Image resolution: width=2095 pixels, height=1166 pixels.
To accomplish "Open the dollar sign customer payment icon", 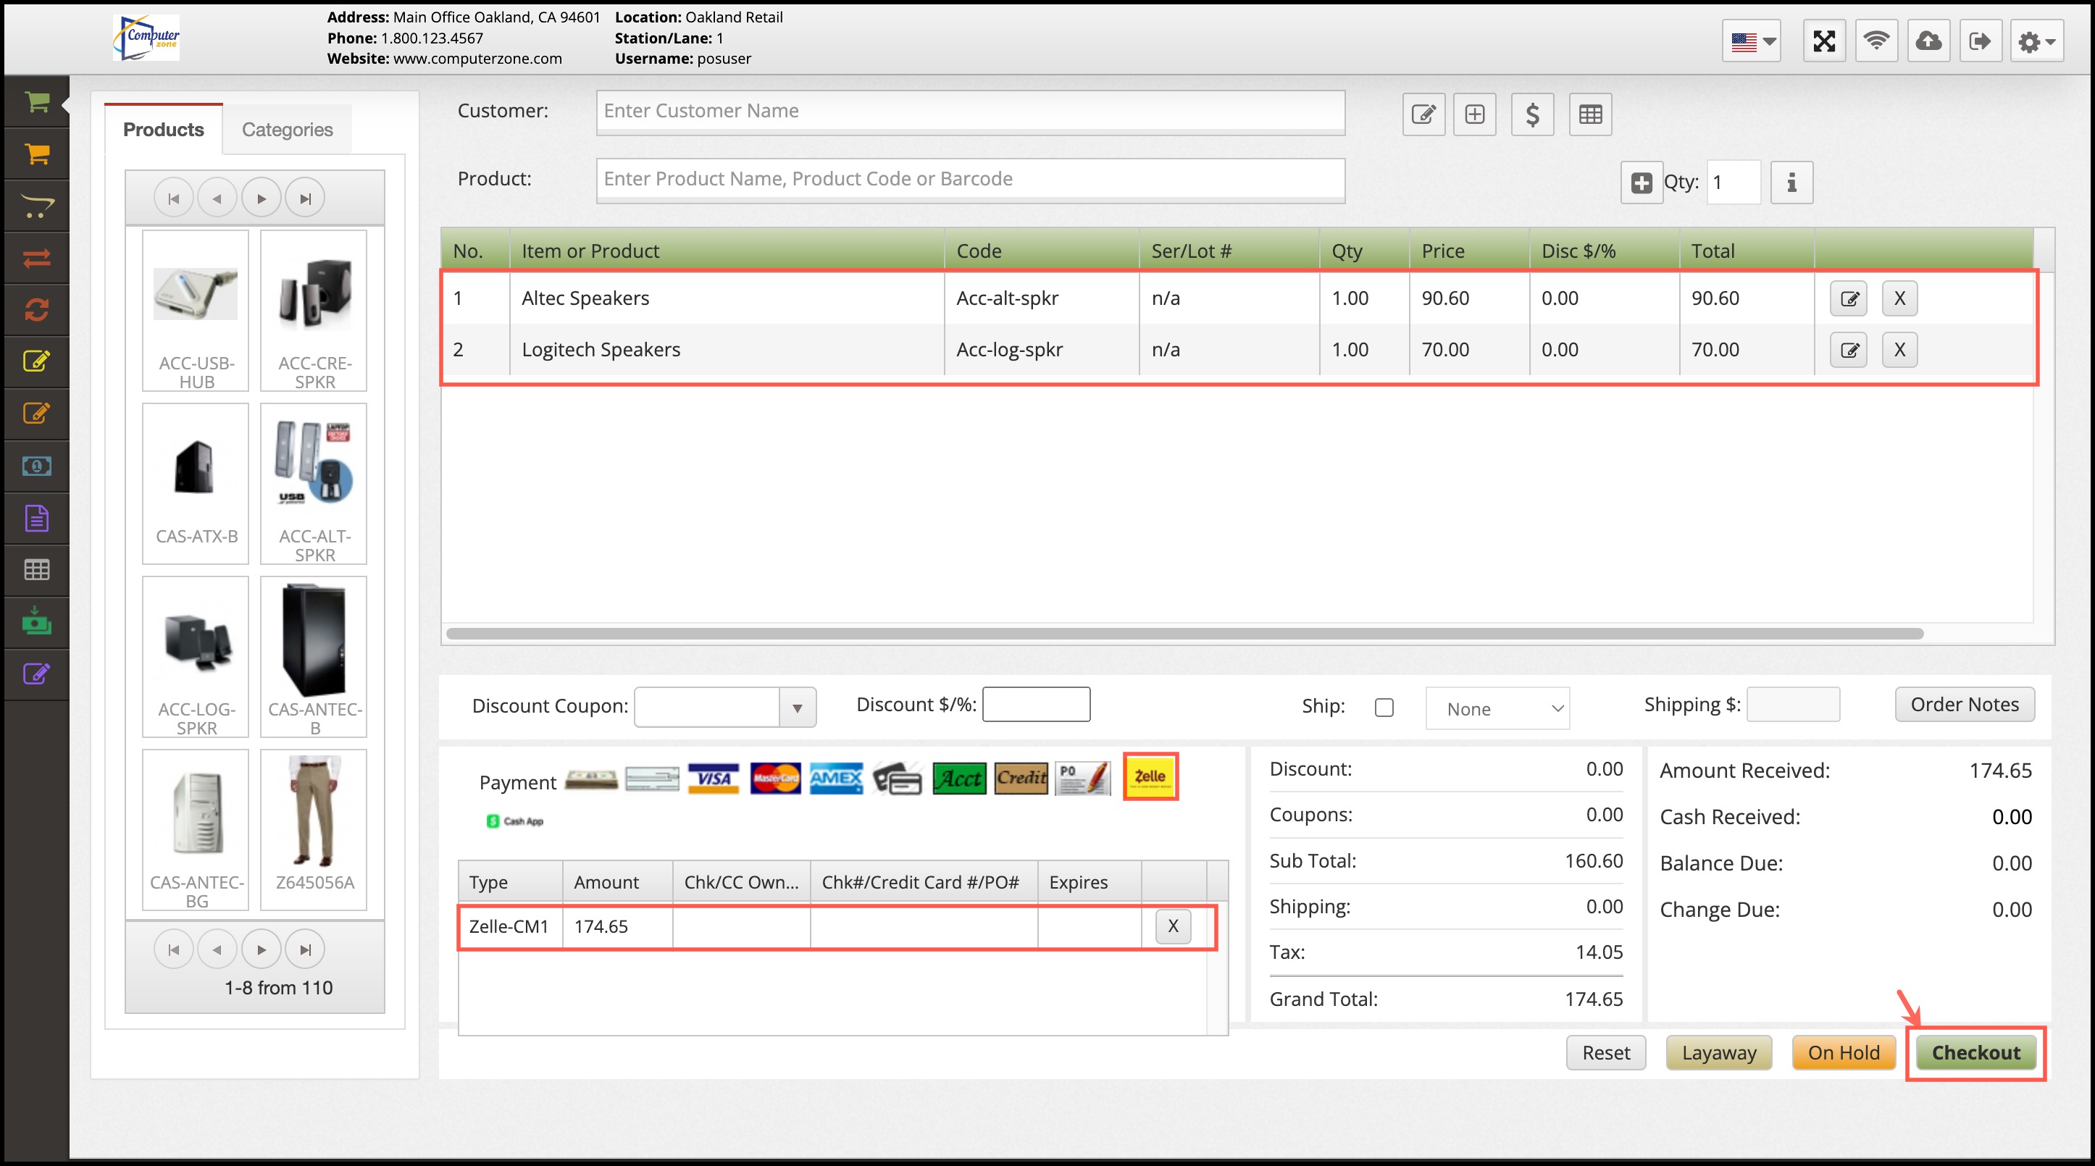I will [1532, 114].
